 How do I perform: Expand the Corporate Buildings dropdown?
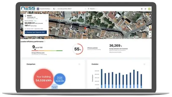coord(44,9)
